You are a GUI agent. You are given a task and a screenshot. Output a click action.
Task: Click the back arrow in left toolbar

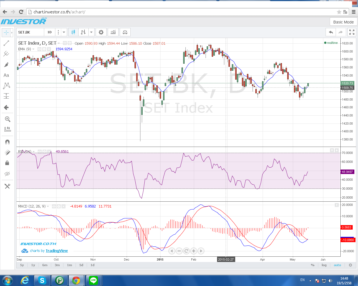[x=6, y=108]
